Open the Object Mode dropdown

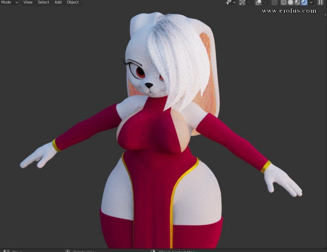pyautogui.click(x=9, y=3)
